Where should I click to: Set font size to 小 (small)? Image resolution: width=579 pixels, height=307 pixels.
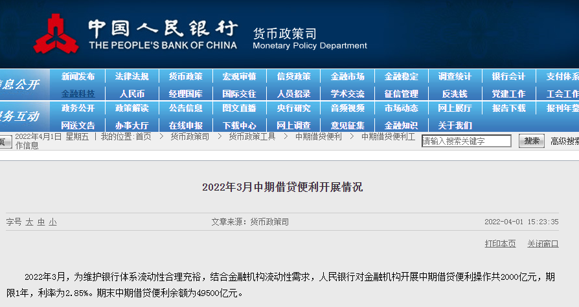(x=53, y=222)
